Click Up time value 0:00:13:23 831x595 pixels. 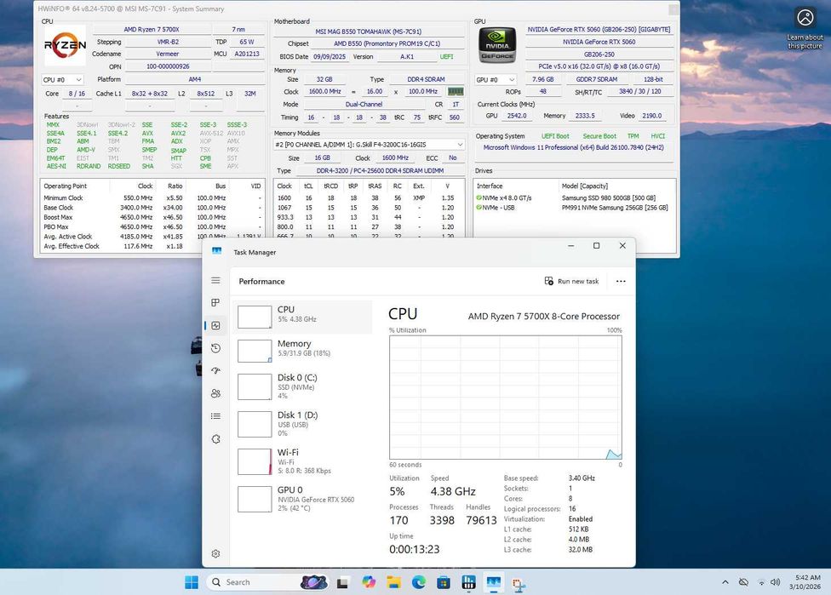point(415,549)
